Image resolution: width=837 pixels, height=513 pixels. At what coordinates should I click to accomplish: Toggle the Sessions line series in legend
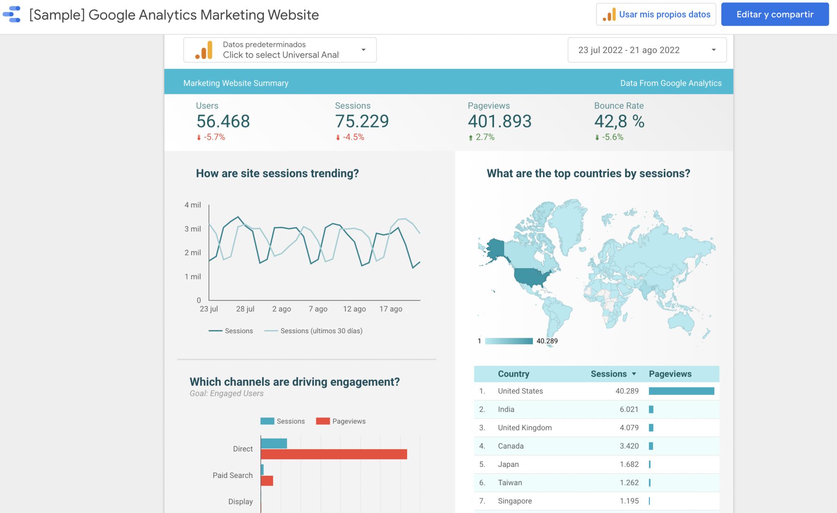(231, 331)
